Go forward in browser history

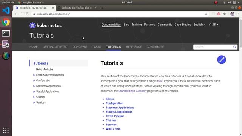pyautogui.click(x=21, y=14)
